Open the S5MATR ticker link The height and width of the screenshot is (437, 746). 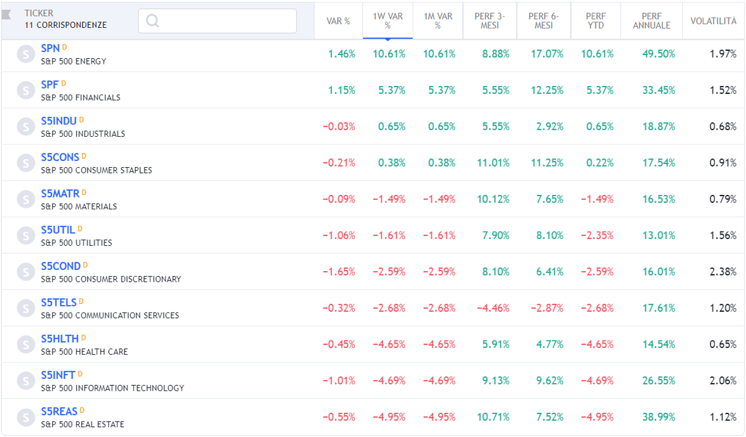[x=60, y=194]
